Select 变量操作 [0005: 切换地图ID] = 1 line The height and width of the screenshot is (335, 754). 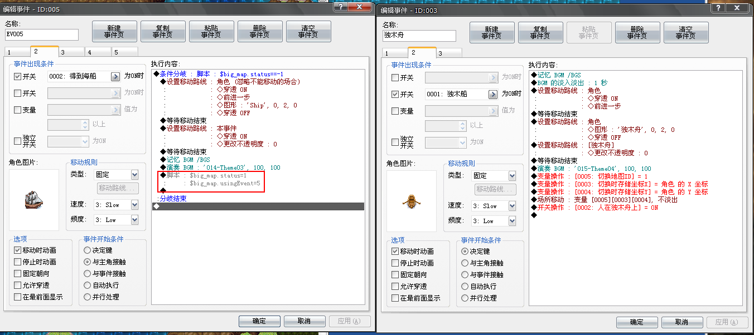636,176
